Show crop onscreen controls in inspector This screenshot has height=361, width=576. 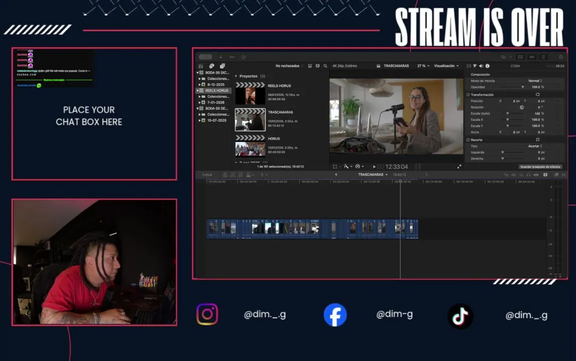537,140
